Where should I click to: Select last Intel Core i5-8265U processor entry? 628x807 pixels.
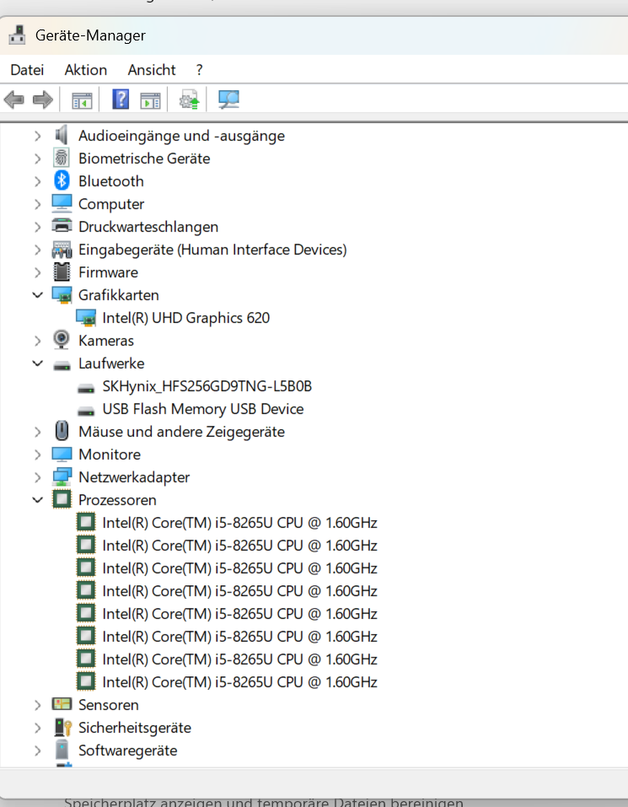click(x=239, y=682)
